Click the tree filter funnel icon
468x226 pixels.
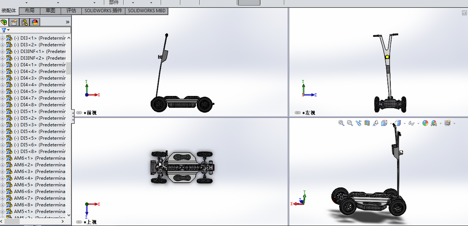(4, 30)
